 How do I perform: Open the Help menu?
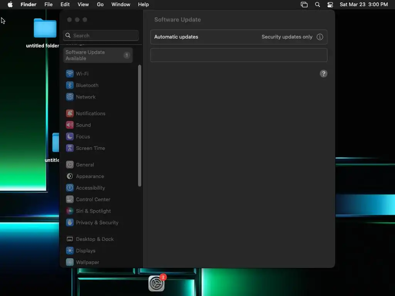143,5
